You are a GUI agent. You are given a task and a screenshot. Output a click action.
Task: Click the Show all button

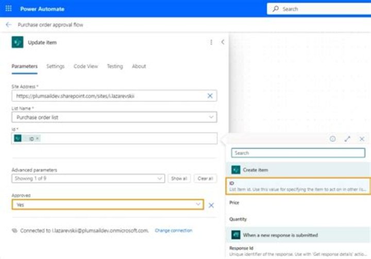(179, 178)
